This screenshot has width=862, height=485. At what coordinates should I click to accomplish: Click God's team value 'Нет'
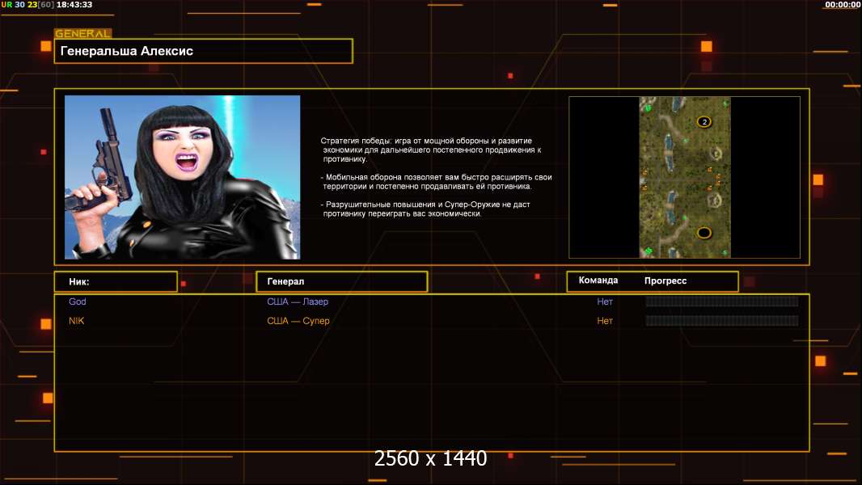tap(605, 302)
